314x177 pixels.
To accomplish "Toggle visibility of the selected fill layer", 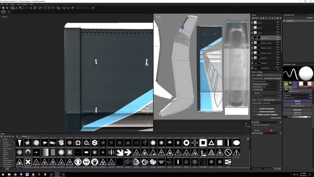I will (252, 38).
